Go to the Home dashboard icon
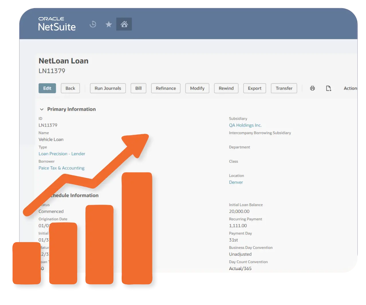 click(x=124, y=24)
